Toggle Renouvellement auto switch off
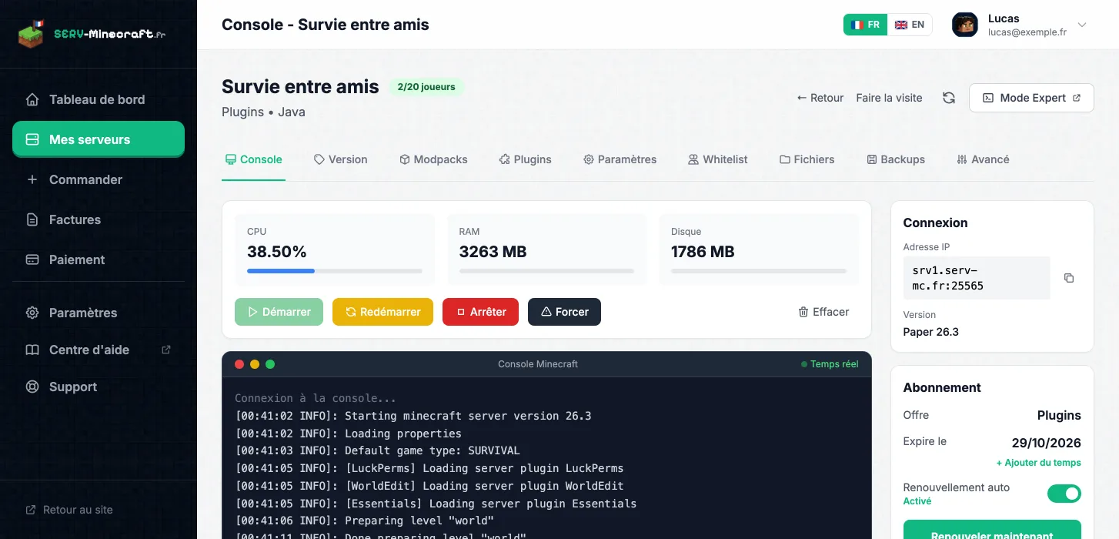 point(1064,493)
